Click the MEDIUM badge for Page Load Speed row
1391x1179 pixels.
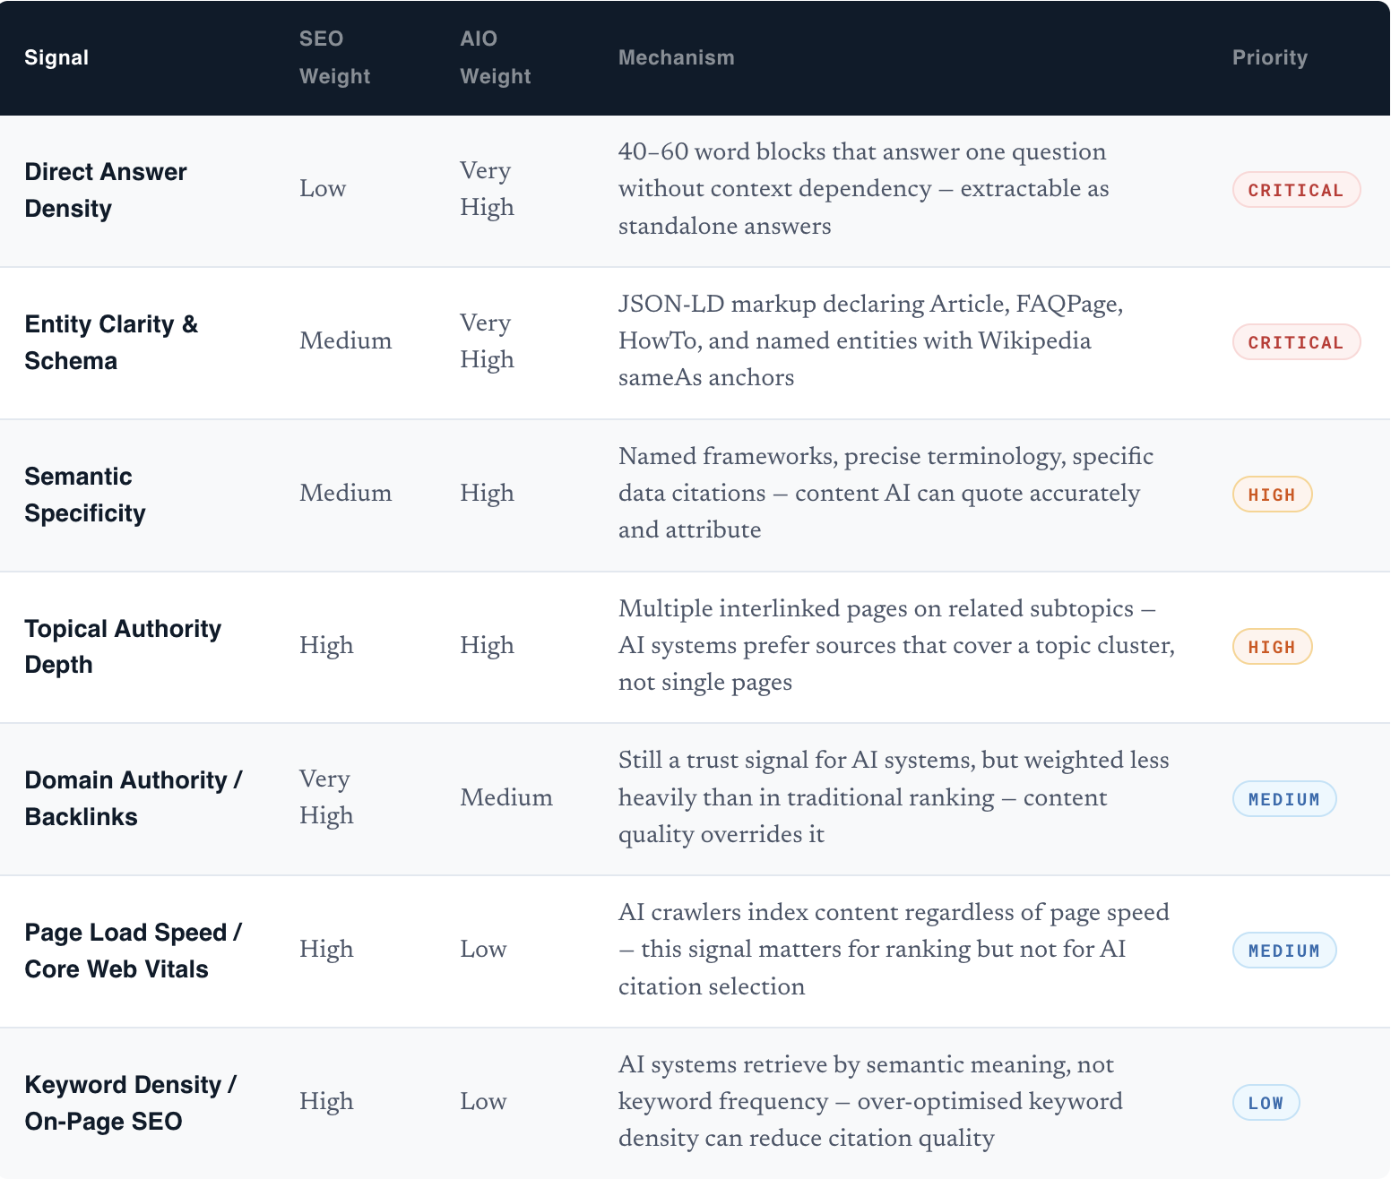coord(1284,950)
